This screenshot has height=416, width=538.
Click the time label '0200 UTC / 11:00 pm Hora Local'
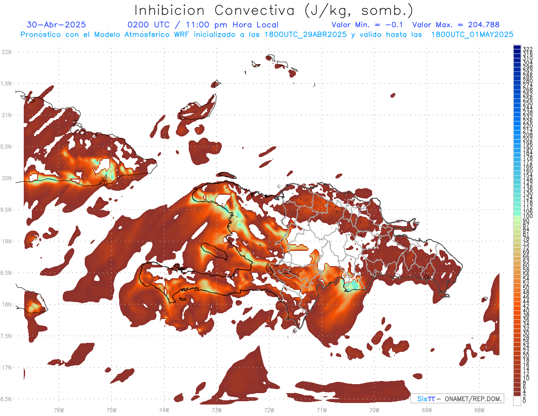203,25
